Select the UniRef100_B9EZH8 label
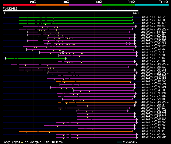Image resolution: width=171 pixels, height=144 pixels. (x=153, y=41)
